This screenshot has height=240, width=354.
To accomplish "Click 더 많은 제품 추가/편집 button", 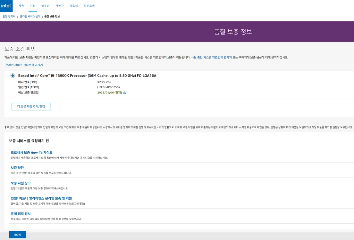I will (31, 107).
